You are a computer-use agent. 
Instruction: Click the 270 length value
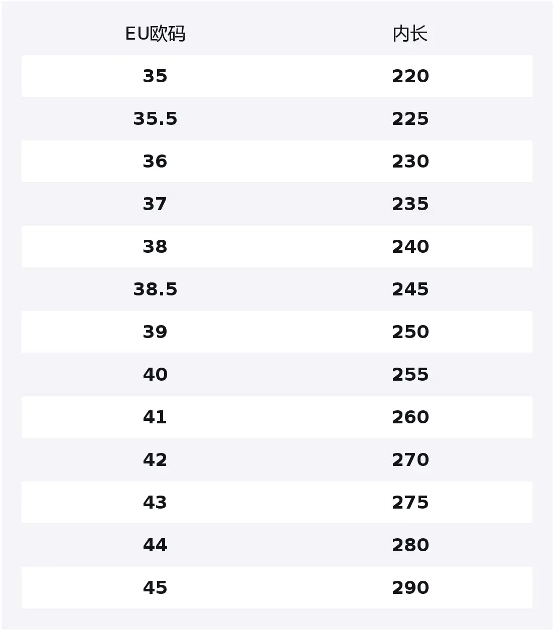(x=410, y=460)
